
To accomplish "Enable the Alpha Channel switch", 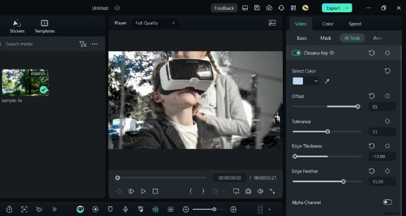I will pos(387,202).
